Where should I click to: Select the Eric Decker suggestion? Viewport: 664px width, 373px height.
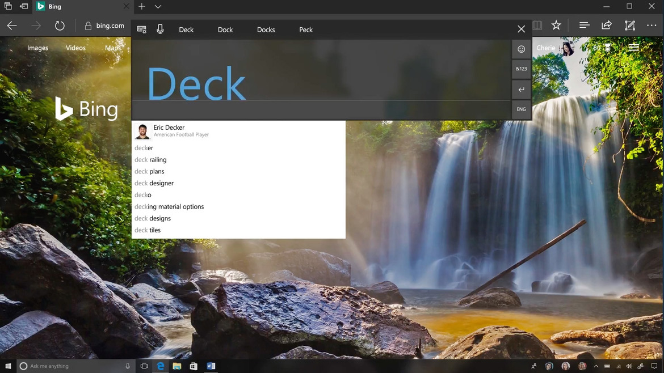(x=238, y=131)
